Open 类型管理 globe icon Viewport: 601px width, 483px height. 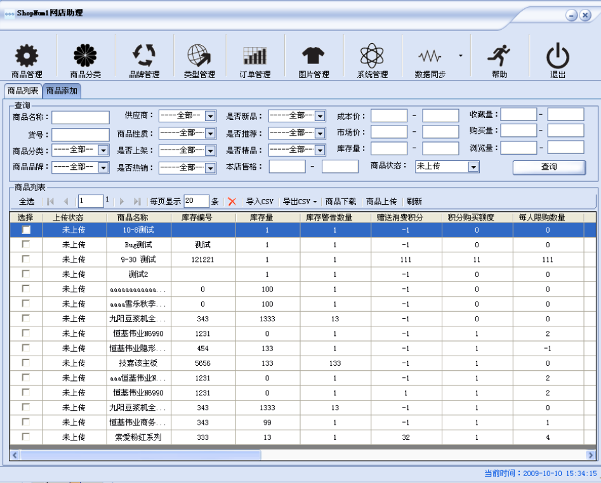coord(199,56)
